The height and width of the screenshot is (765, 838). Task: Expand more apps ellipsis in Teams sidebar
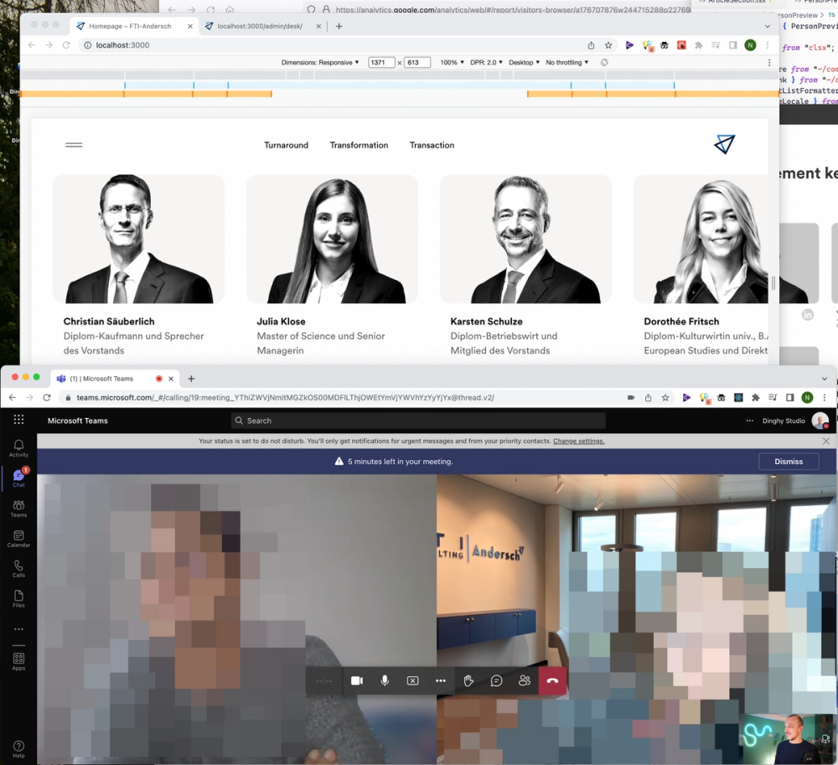18,629
